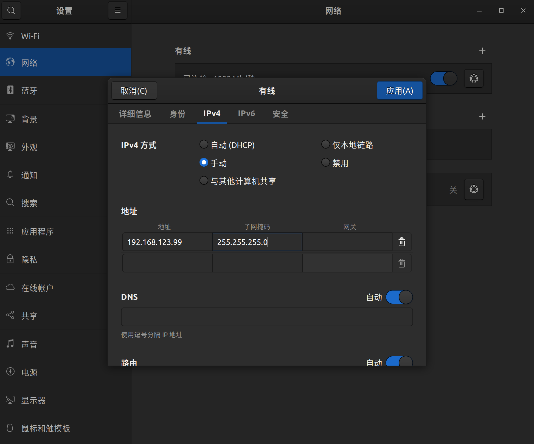Image resolution: width=534 pixels, height=444 pixels.
Task: Open 搜索 search settings icon
Action: 10,203
